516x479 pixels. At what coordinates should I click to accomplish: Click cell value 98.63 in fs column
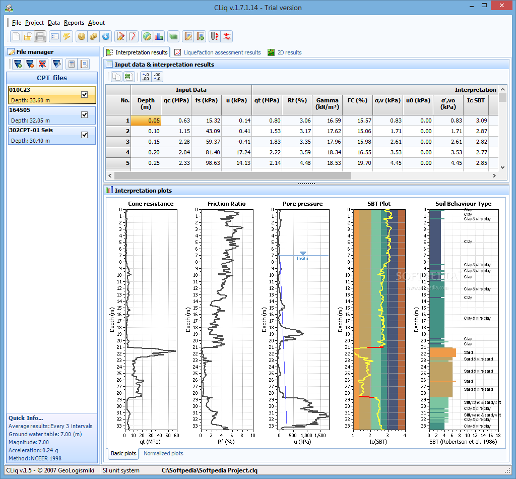[206, 163]
